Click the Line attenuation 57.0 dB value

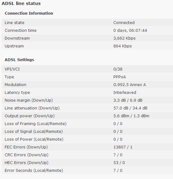click(121, 108)
